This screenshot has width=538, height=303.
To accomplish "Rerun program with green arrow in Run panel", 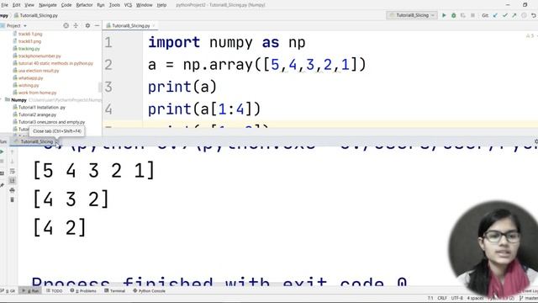I will coord(2,151).
